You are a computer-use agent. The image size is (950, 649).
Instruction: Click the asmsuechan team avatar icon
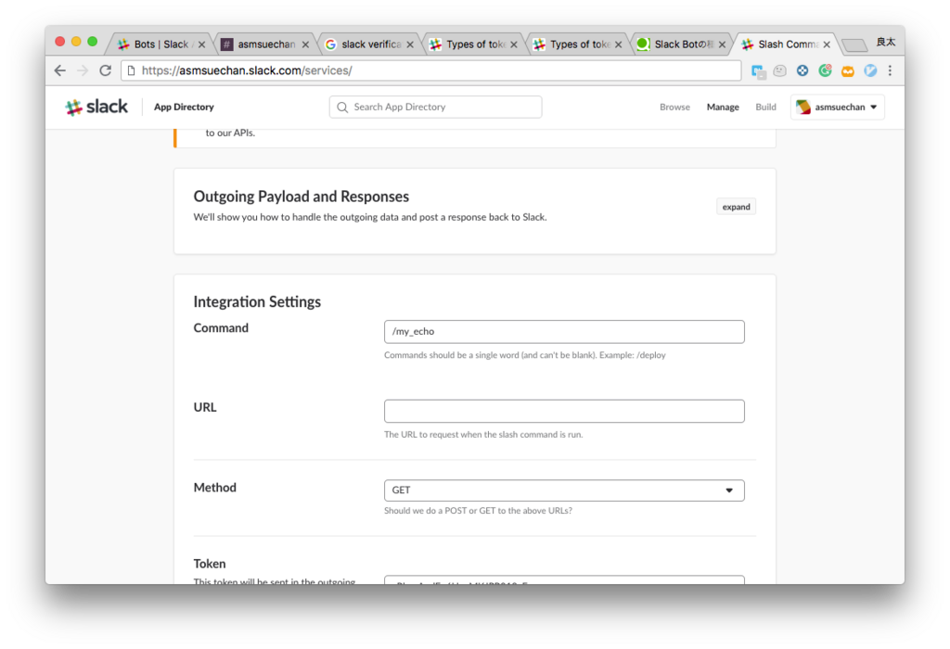point(803,108)
